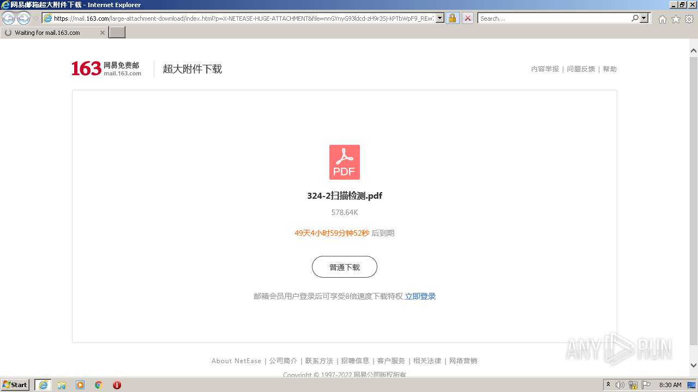Click the clock showing 8:30 AM

[670, 385]
